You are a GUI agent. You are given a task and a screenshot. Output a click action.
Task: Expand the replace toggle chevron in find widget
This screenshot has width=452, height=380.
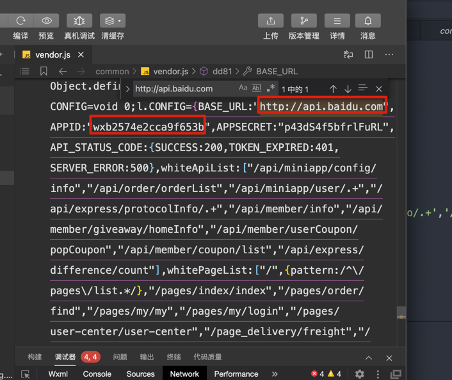point(127,89)
